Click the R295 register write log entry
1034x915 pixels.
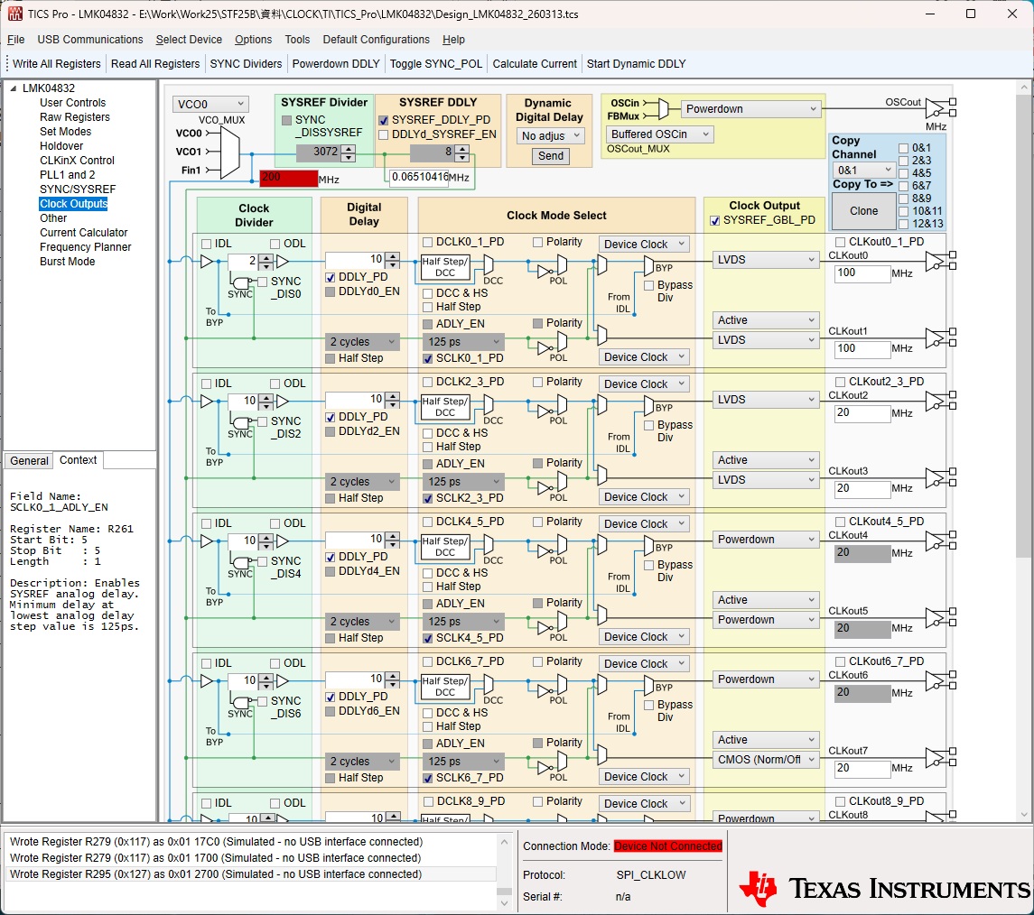pos(249,874)
